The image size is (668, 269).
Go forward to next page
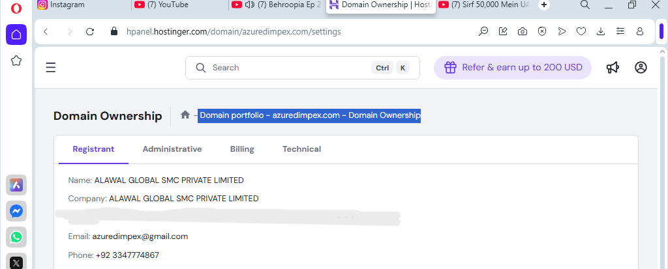[x=70, y=31]
